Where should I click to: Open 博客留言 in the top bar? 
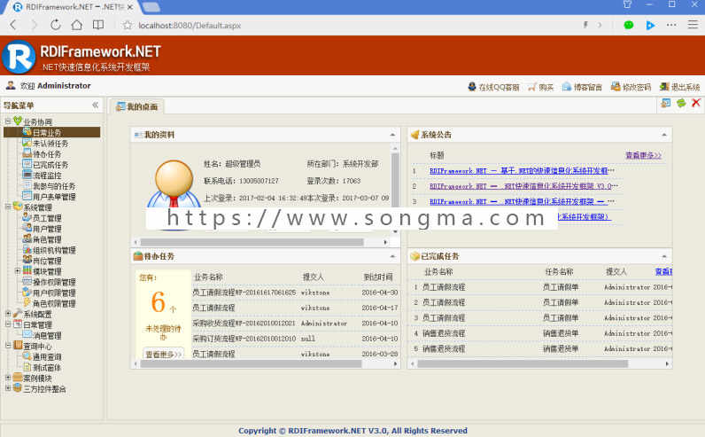(x=582, y=87)
